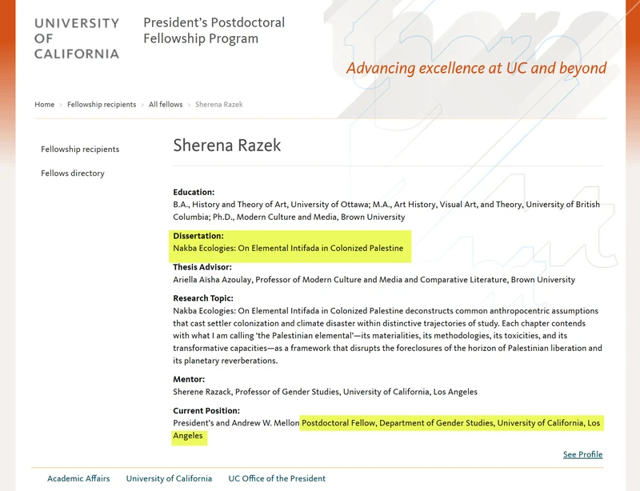Click breadcrumb chevron after All fellows
The image size is (640, 491).
(189, 105)
